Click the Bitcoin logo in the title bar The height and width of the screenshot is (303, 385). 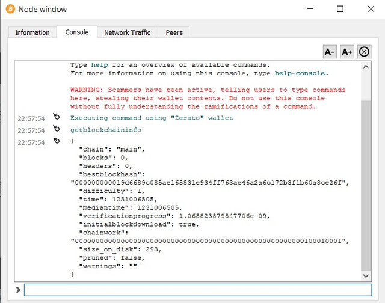[10, 10]
